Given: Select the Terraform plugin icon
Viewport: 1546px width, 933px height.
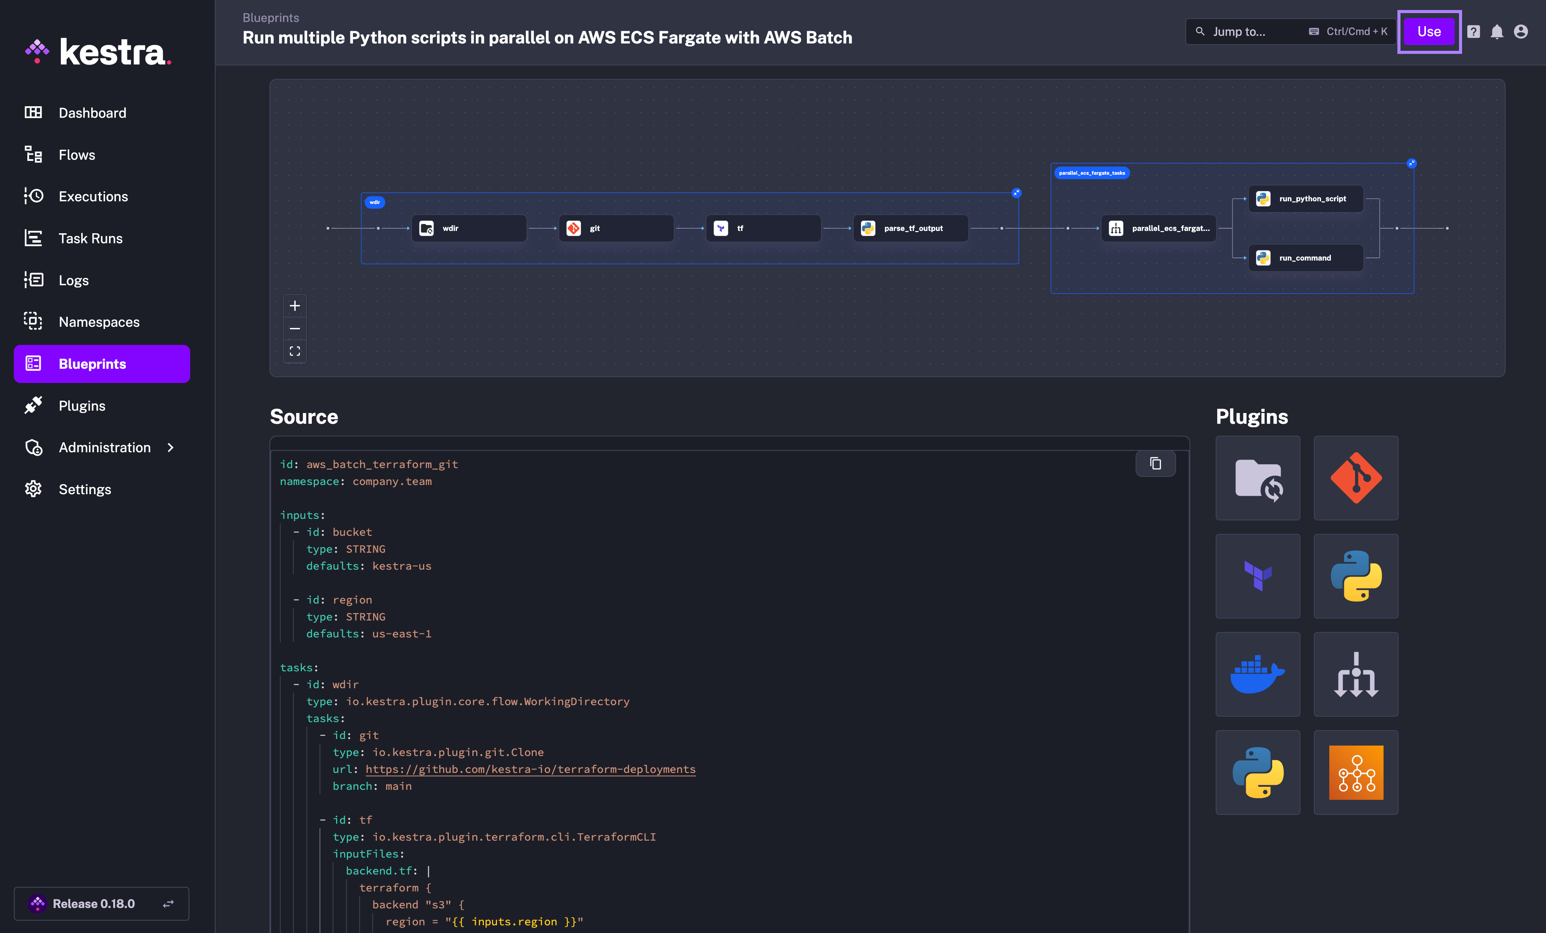Looking at the screenshot, I should 1258,575.
